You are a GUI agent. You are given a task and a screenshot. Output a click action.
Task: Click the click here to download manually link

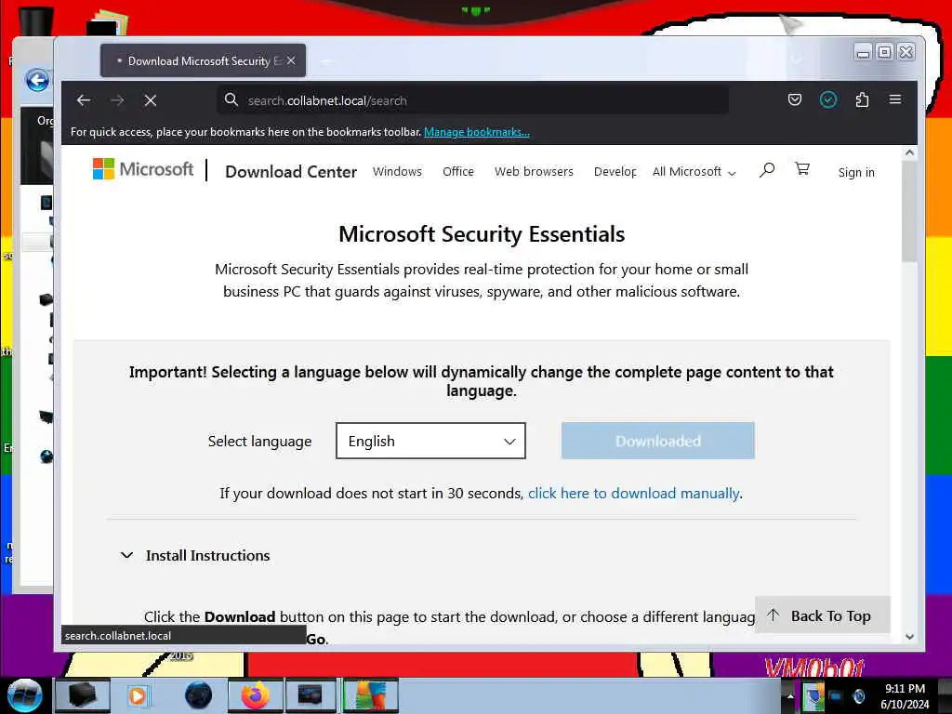(634, 493)
